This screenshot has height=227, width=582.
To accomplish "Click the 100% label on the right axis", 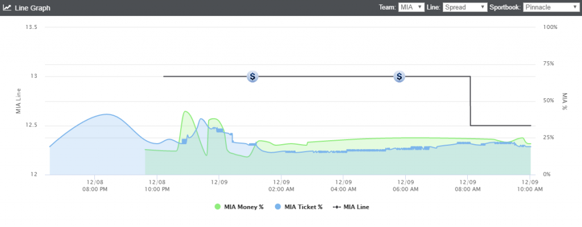I will (550, 27).
